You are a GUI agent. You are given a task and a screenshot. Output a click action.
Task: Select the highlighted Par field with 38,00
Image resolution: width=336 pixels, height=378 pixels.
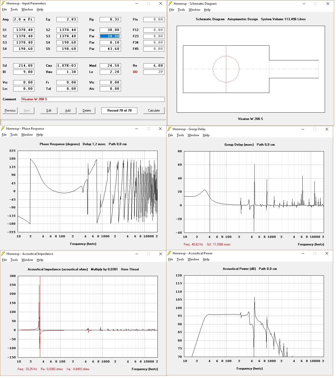(x=110, y=36)
